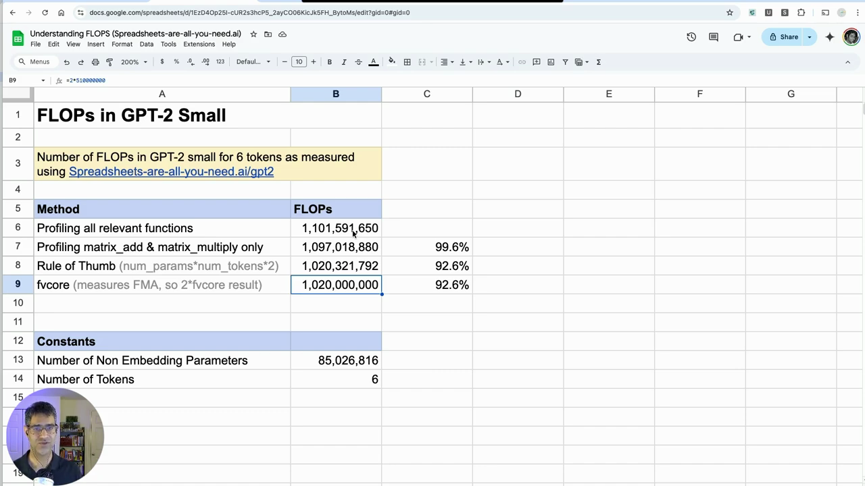
Task: Open the font family dropdown
Action: coord(252,61)
